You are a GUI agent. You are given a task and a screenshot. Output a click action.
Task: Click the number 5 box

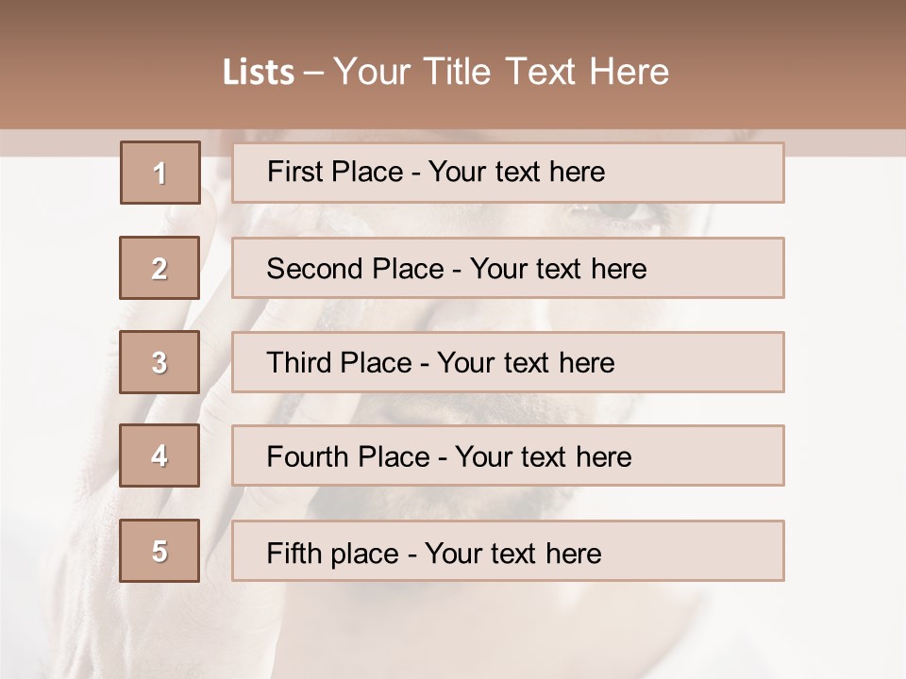159,551
